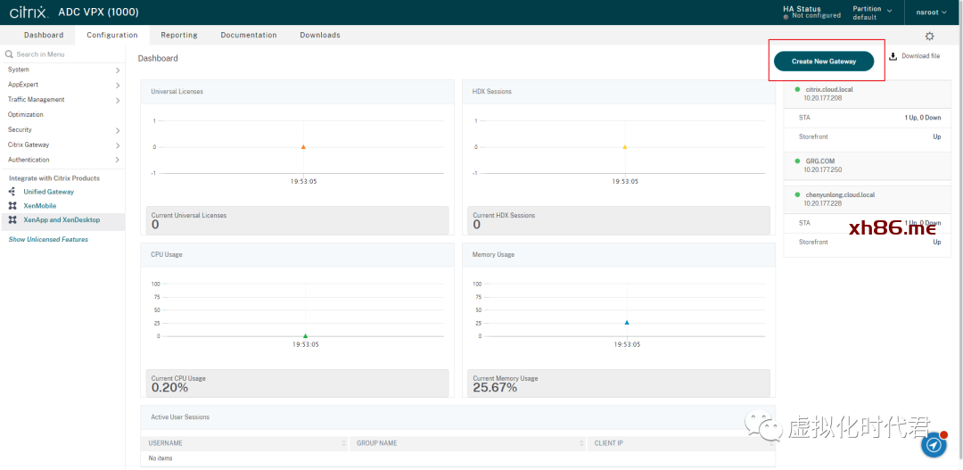Click green status dot for citrix.cloud.local

[798, 89]
